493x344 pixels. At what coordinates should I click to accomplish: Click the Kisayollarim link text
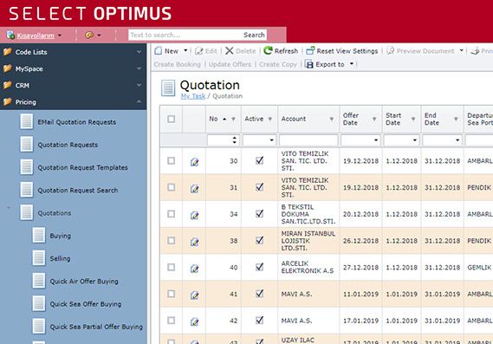tap(36, 36)
